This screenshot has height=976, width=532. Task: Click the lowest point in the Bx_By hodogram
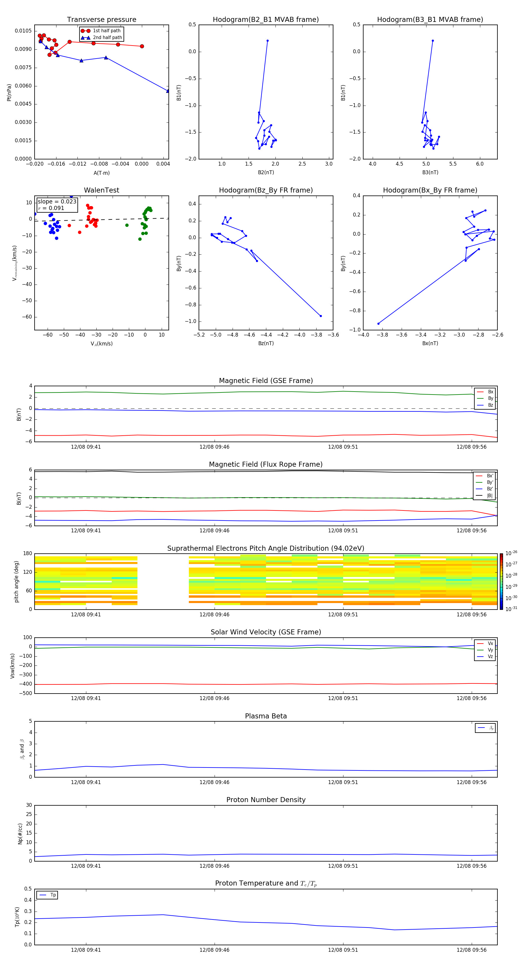coord(378,324)
